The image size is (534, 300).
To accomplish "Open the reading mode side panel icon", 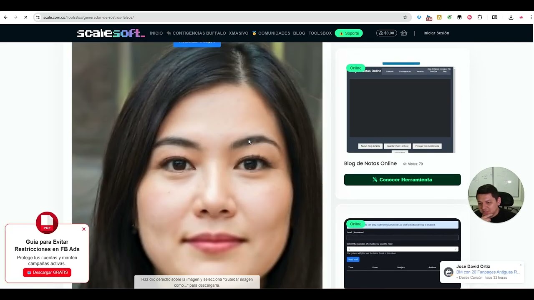I will coord(495,17).
